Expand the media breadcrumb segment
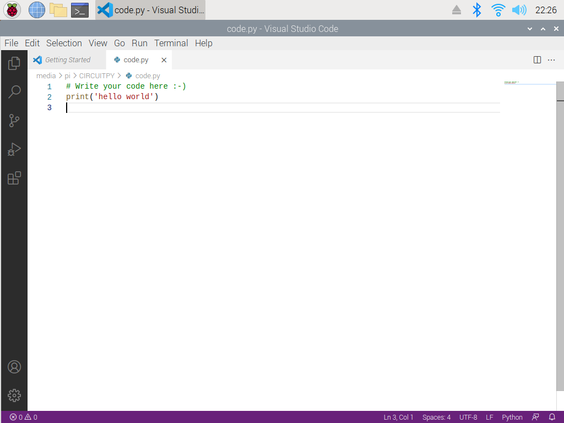564x423 pixels. (46, 76)
